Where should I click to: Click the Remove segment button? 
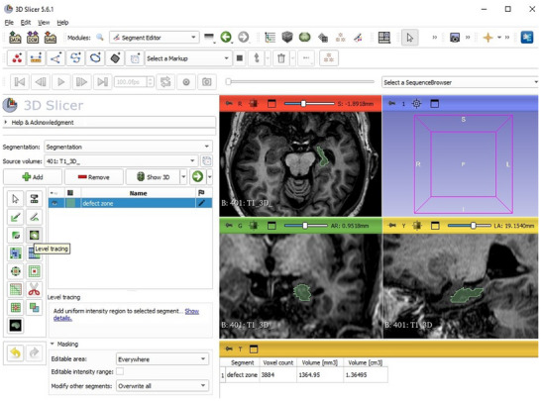[x=94, y=177]
